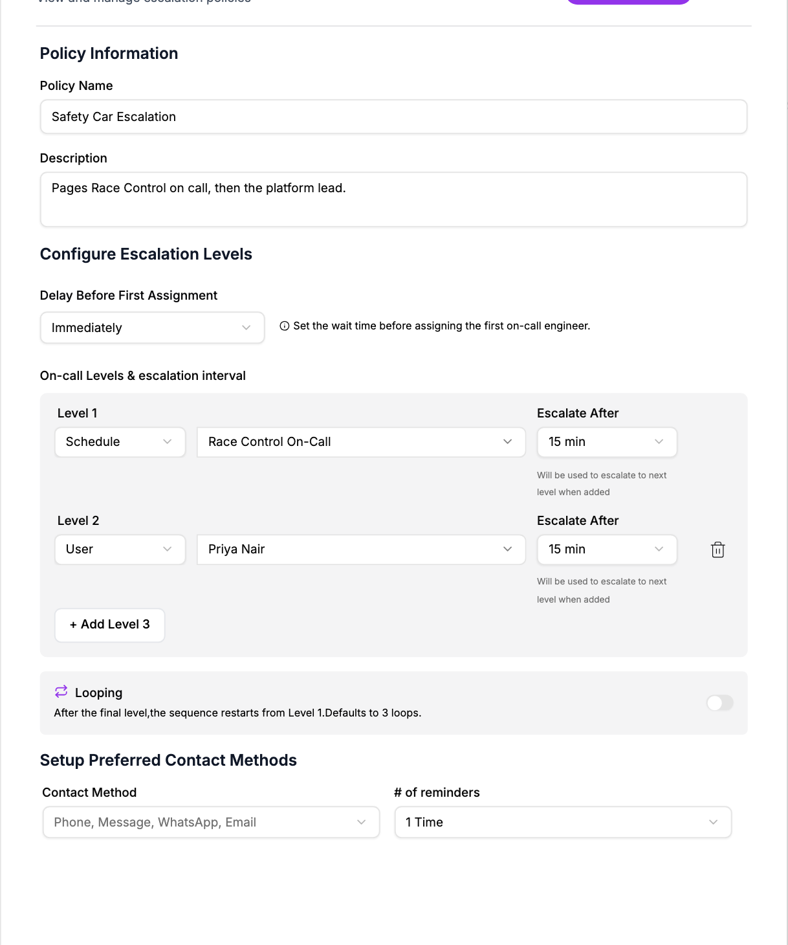Click the Level 1 label
The image size is (788, 945).
[x=78, y=414]
